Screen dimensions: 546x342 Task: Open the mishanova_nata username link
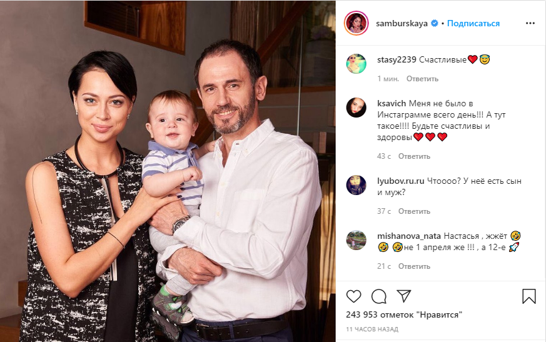tap(409, 236)
